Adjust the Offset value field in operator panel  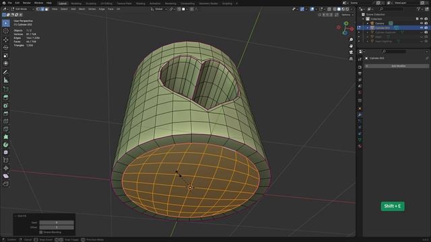(x=57, y=227)
